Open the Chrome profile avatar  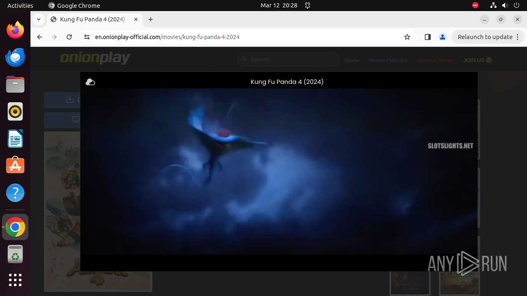(443, 37)
